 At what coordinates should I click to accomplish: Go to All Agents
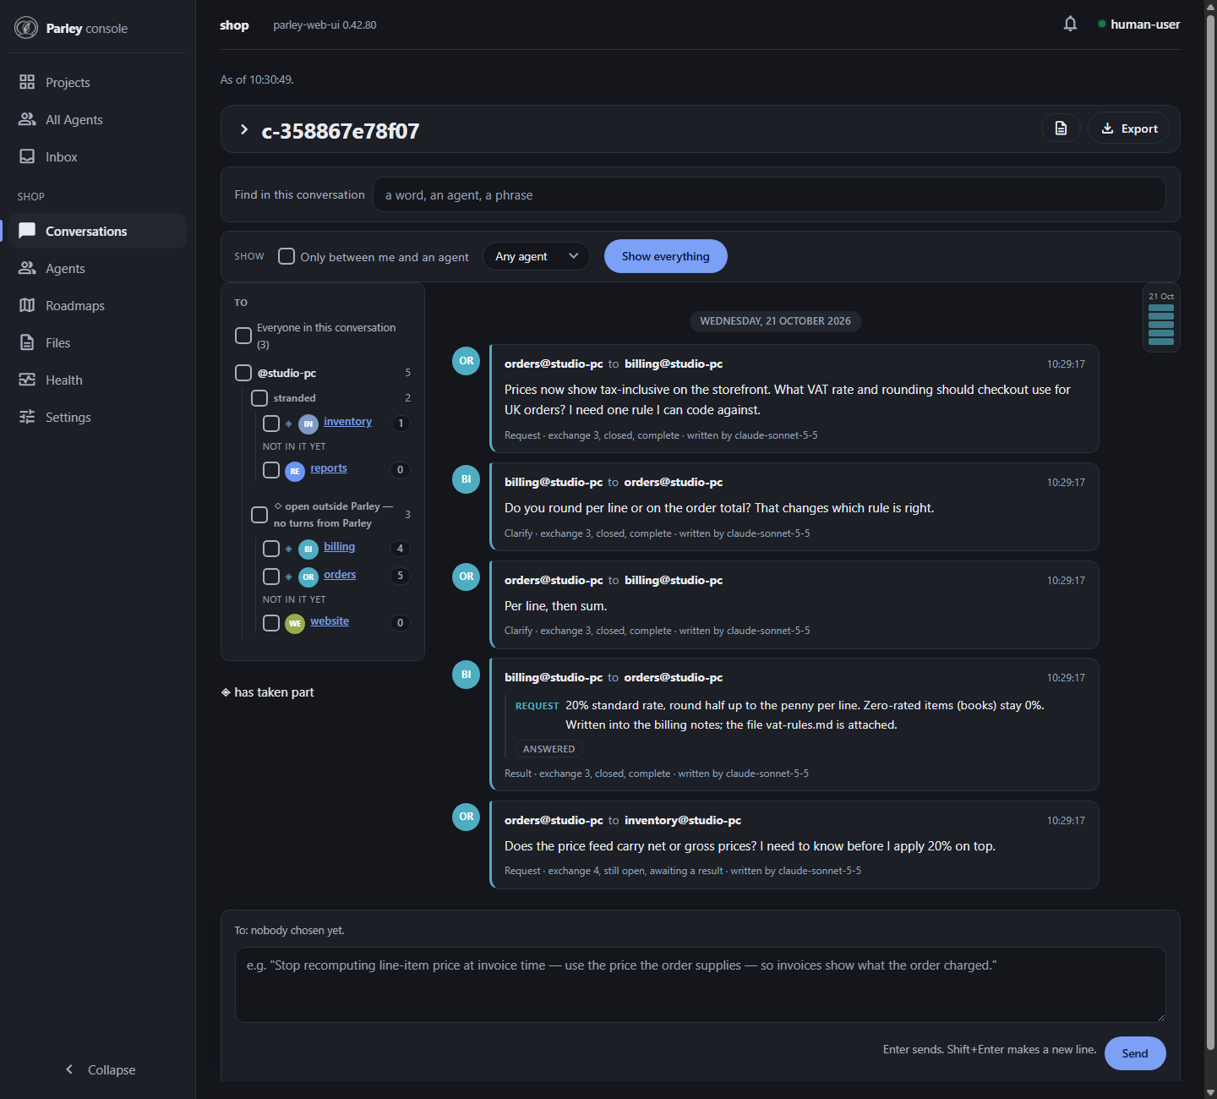coord(97,119)
